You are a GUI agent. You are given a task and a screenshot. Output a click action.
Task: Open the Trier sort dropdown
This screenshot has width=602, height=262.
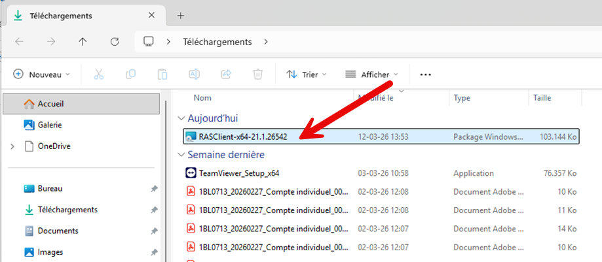(307, 74)
